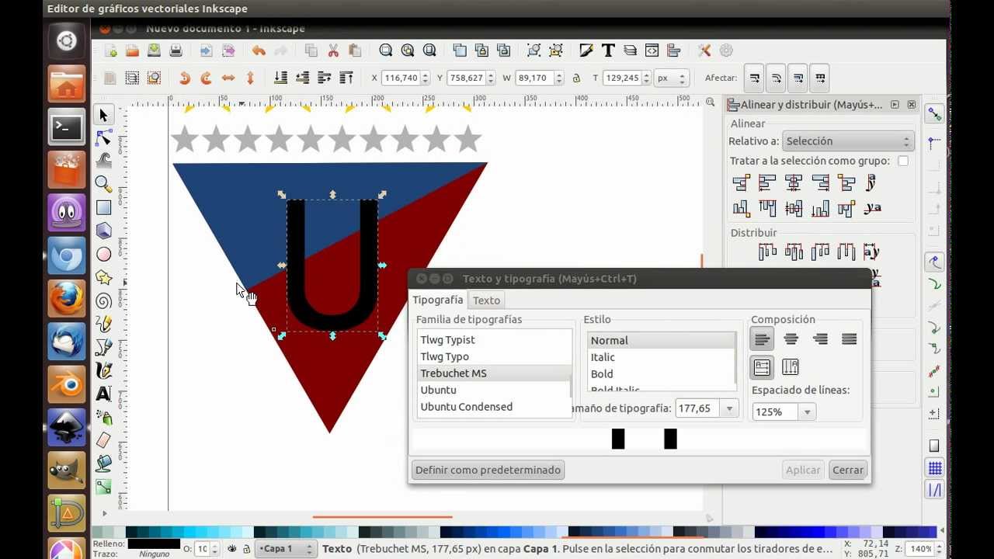Click black fill color indicator

[154, 544]
